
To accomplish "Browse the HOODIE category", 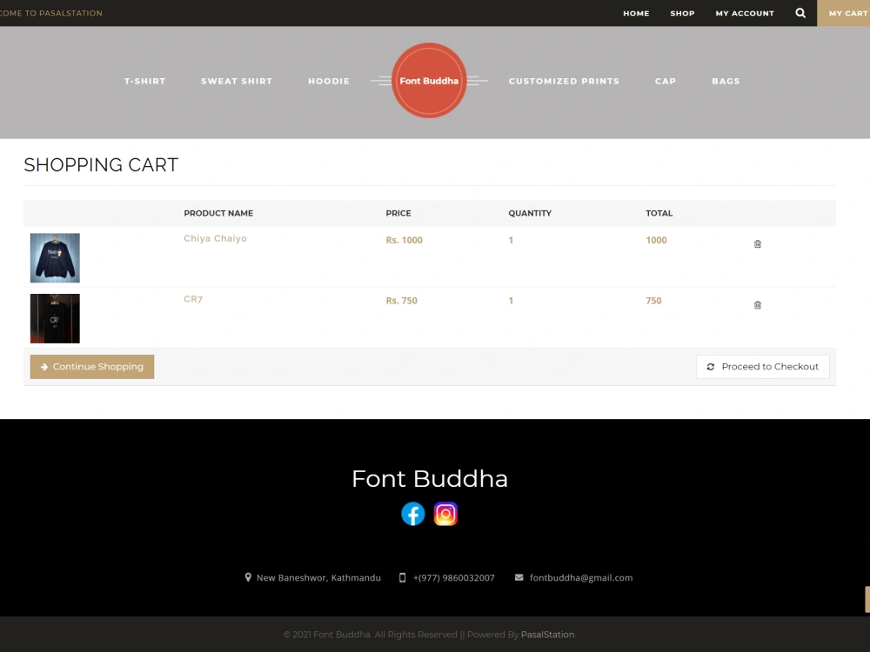I will click(x=329, y=81).
